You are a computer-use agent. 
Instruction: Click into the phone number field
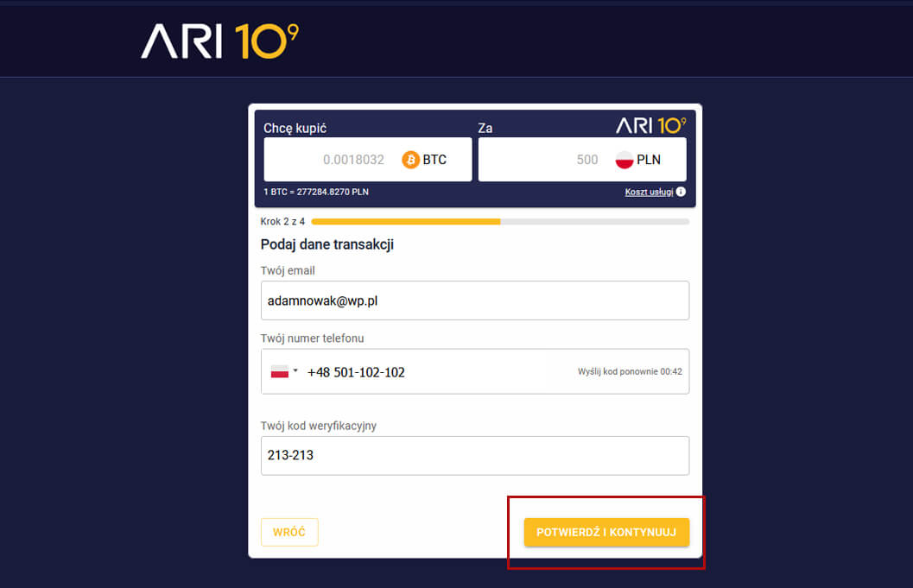coord(432,372)
